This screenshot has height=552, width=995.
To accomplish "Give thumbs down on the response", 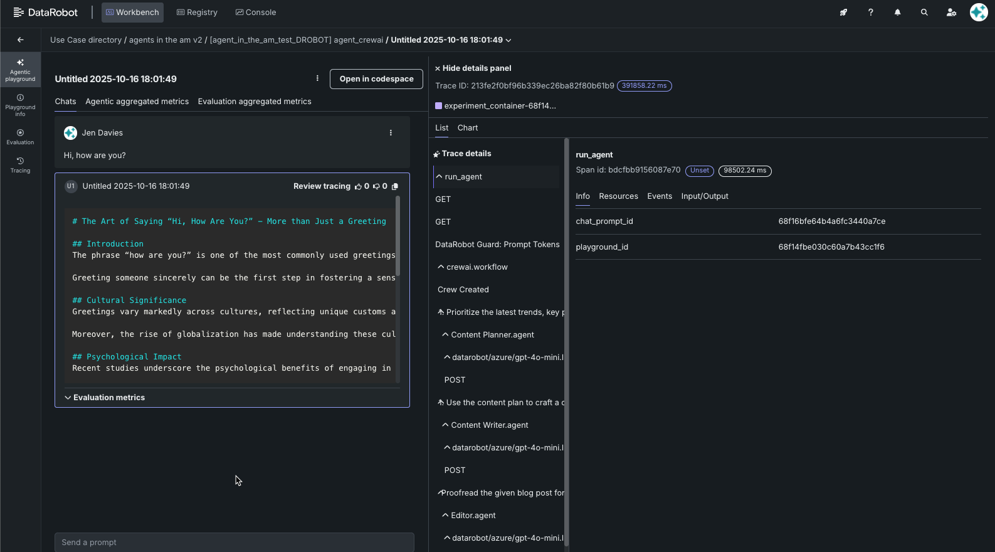I will [x=376, y=186].
